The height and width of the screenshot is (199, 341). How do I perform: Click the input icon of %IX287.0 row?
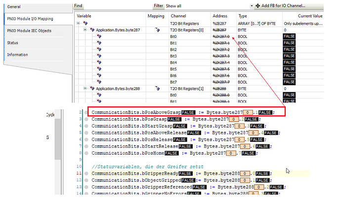(99, 36)
